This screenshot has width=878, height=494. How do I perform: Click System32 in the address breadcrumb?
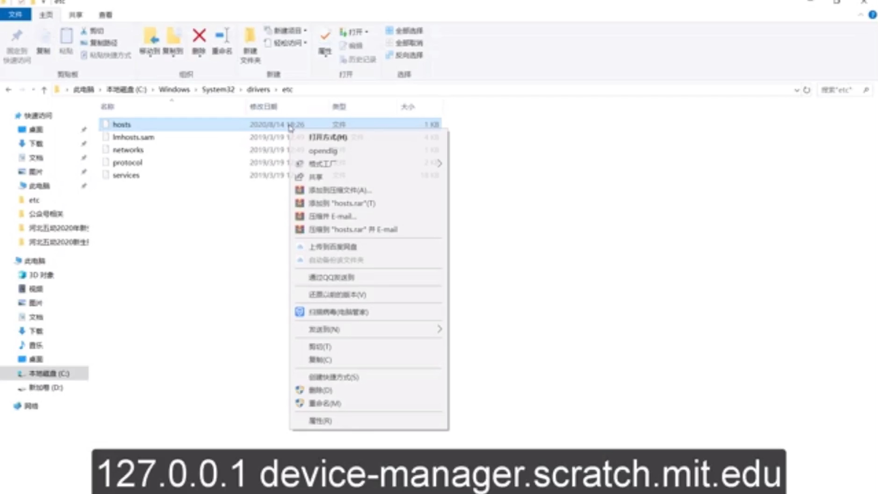(218, 89)
